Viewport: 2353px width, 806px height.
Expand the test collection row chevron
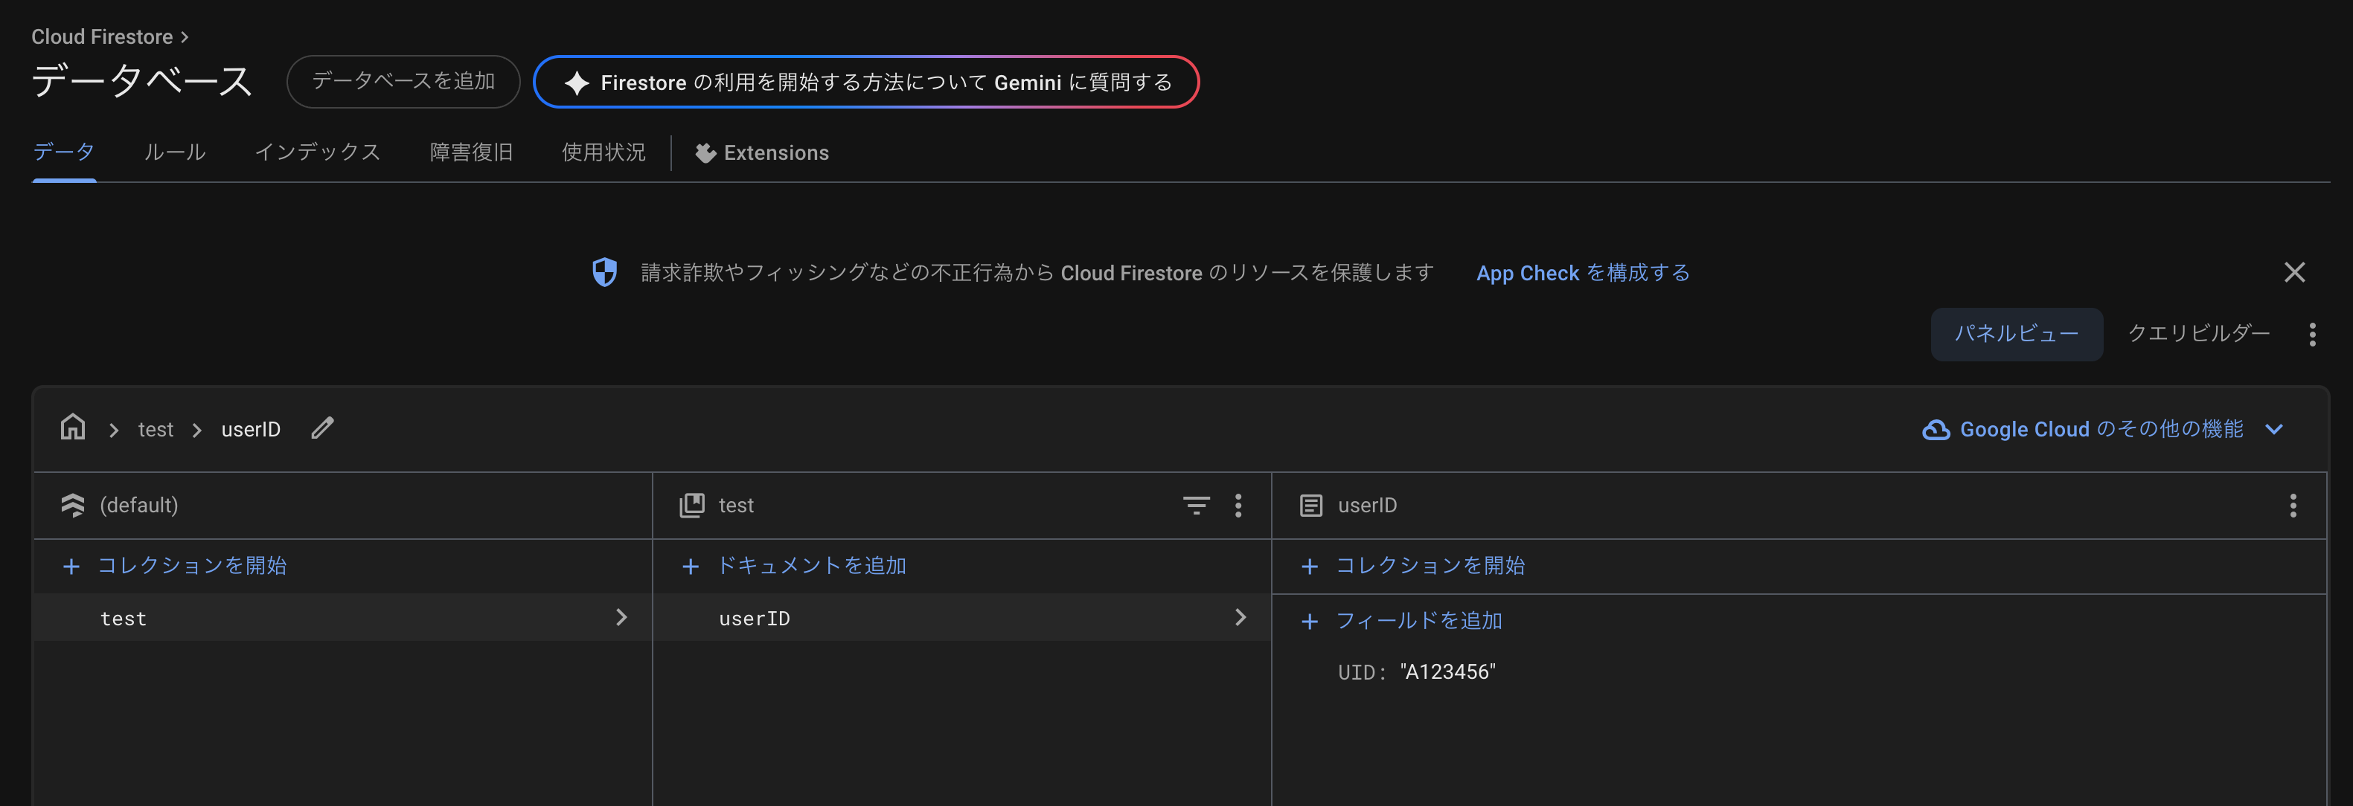tap(622, 617)
